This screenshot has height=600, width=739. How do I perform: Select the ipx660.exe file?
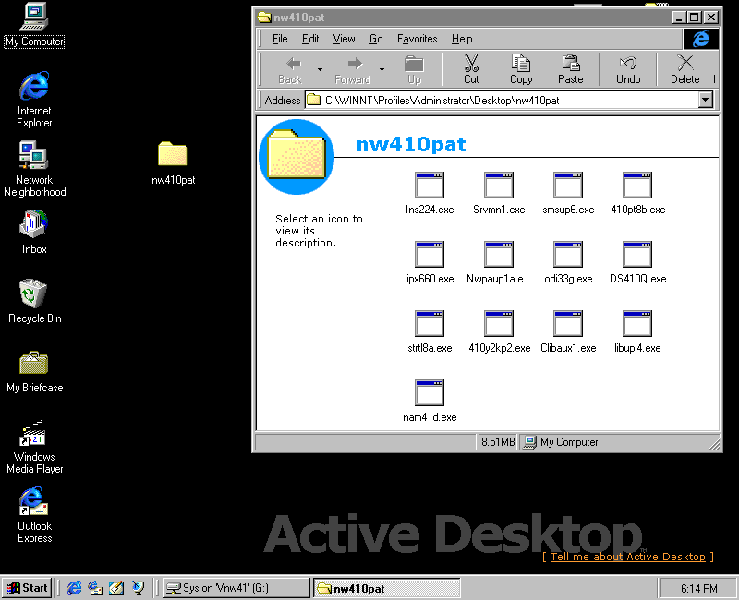coord(430,262)
